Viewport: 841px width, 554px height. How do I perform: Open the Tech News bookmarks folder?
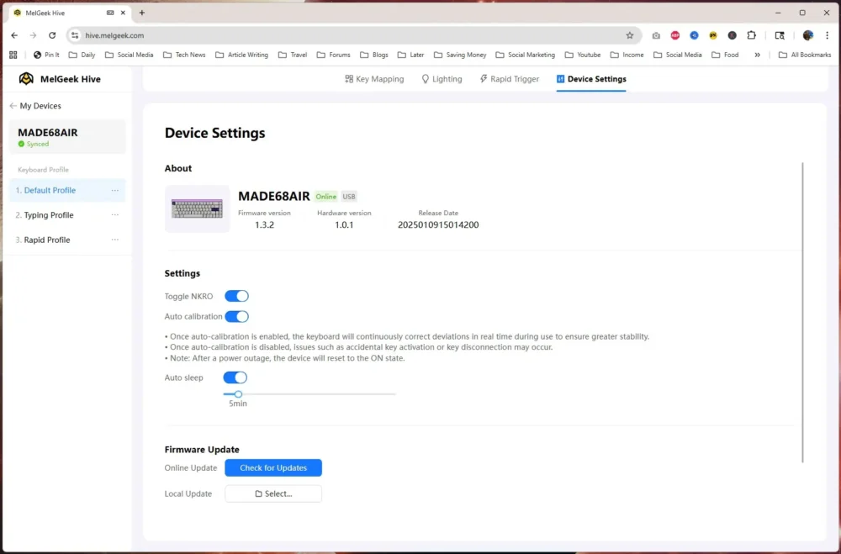(184, 55)
